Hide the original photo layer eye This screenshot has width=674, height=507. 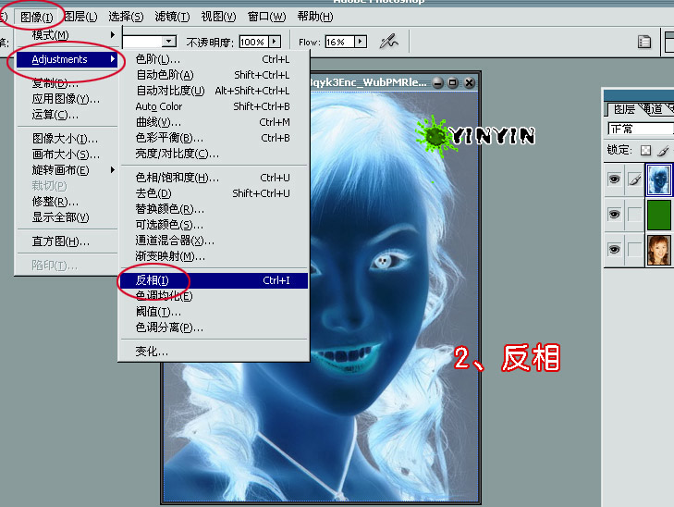614,250
